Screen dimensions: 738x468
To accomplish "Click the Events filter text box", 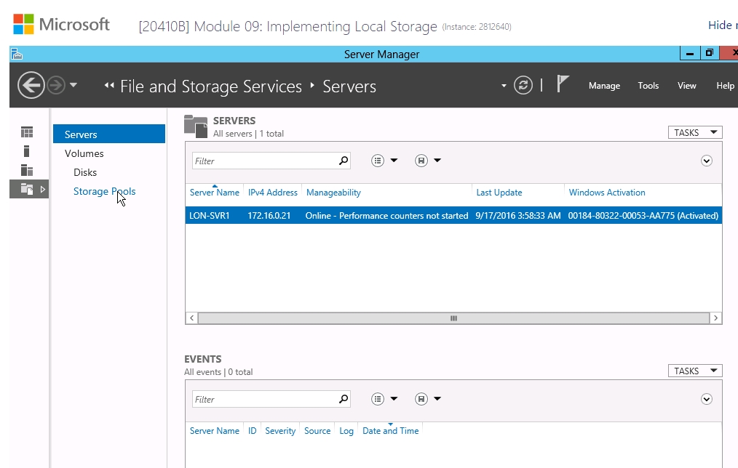I will (x=265, y=399).
